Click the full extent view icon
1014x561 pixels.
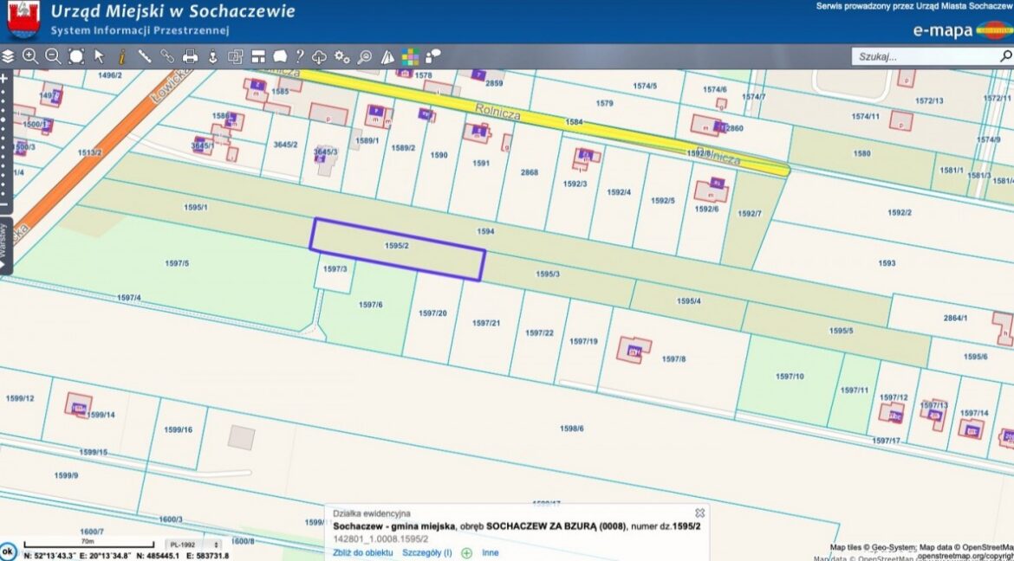coord(76,57)
